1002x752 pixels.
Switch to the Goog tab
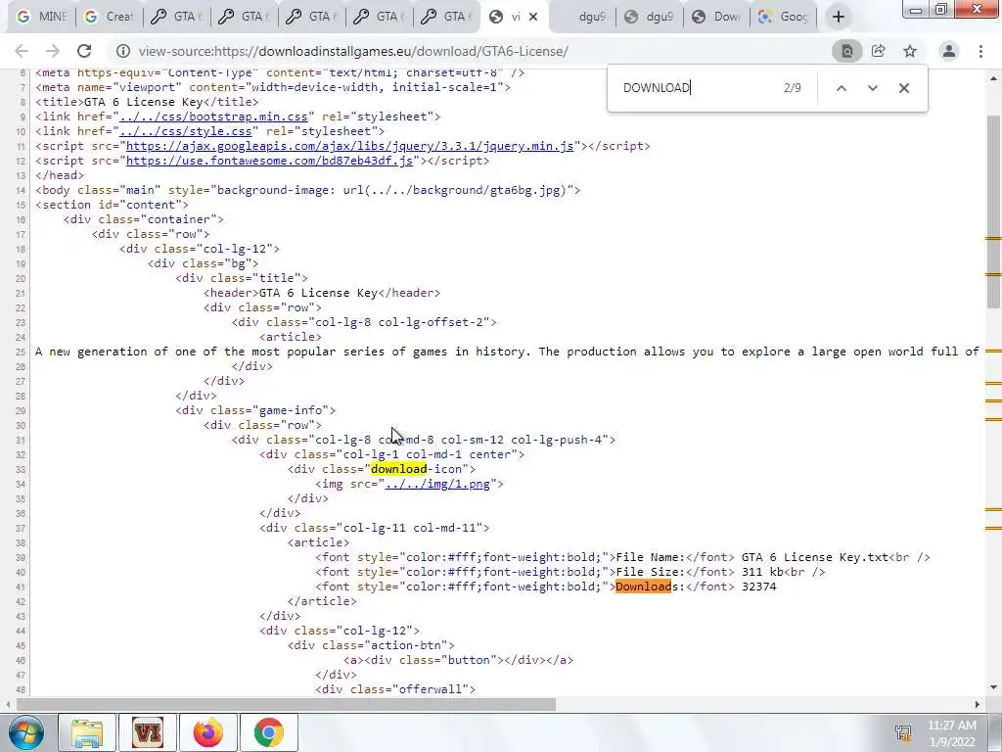pos(784,17)
